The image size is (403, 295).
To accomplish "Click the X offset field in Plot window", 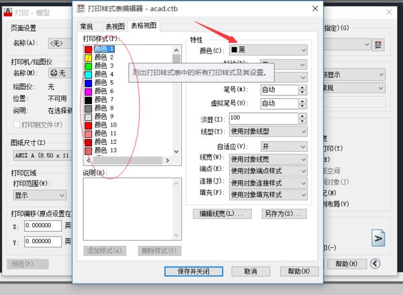I will tap(43, 226).
